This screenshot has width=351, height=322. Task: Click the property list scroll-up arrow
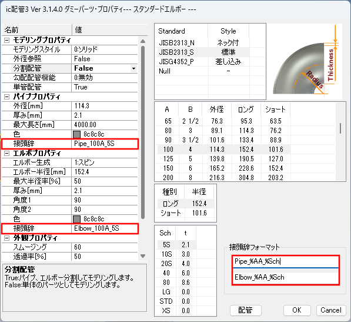[143, 41]
